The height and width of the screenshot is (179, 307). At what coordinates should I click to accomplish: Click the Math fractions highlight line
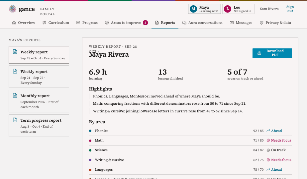169,103
